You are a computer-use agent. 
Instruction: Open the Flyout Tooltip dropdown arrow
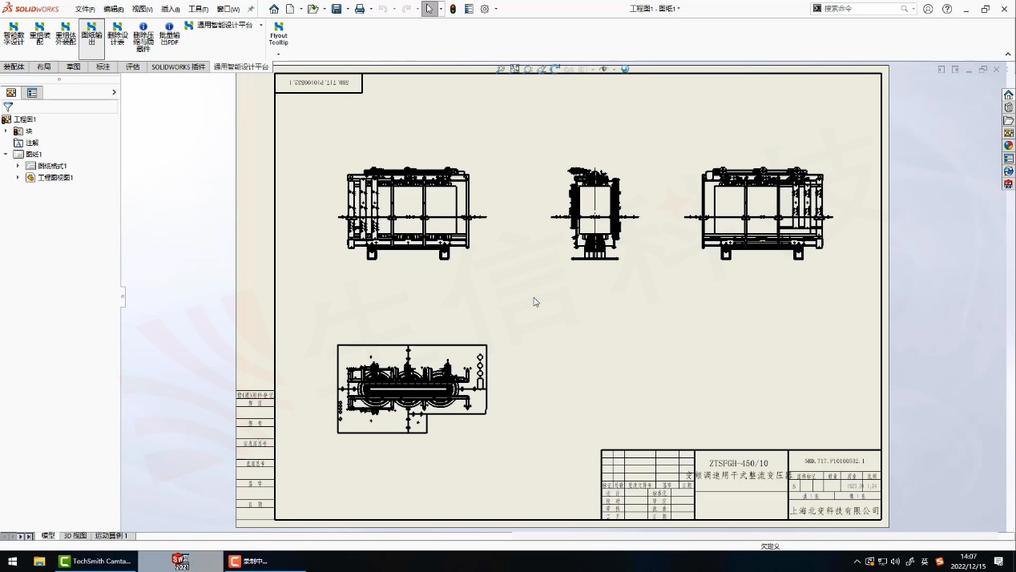[278, 54]
